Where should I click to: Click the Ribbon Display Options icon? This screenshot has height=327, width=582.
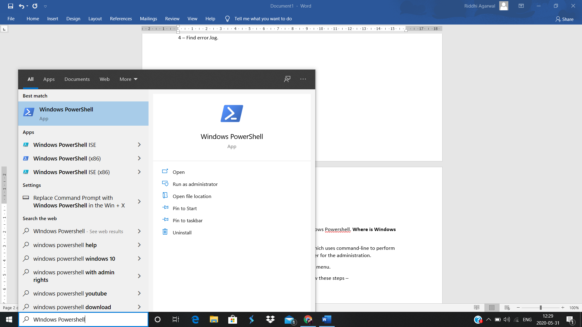tap(521, 6)
